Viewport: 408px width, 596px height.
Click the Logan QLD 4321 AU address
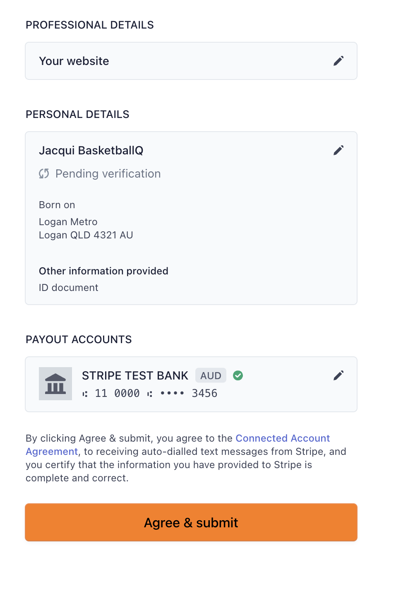86,235
